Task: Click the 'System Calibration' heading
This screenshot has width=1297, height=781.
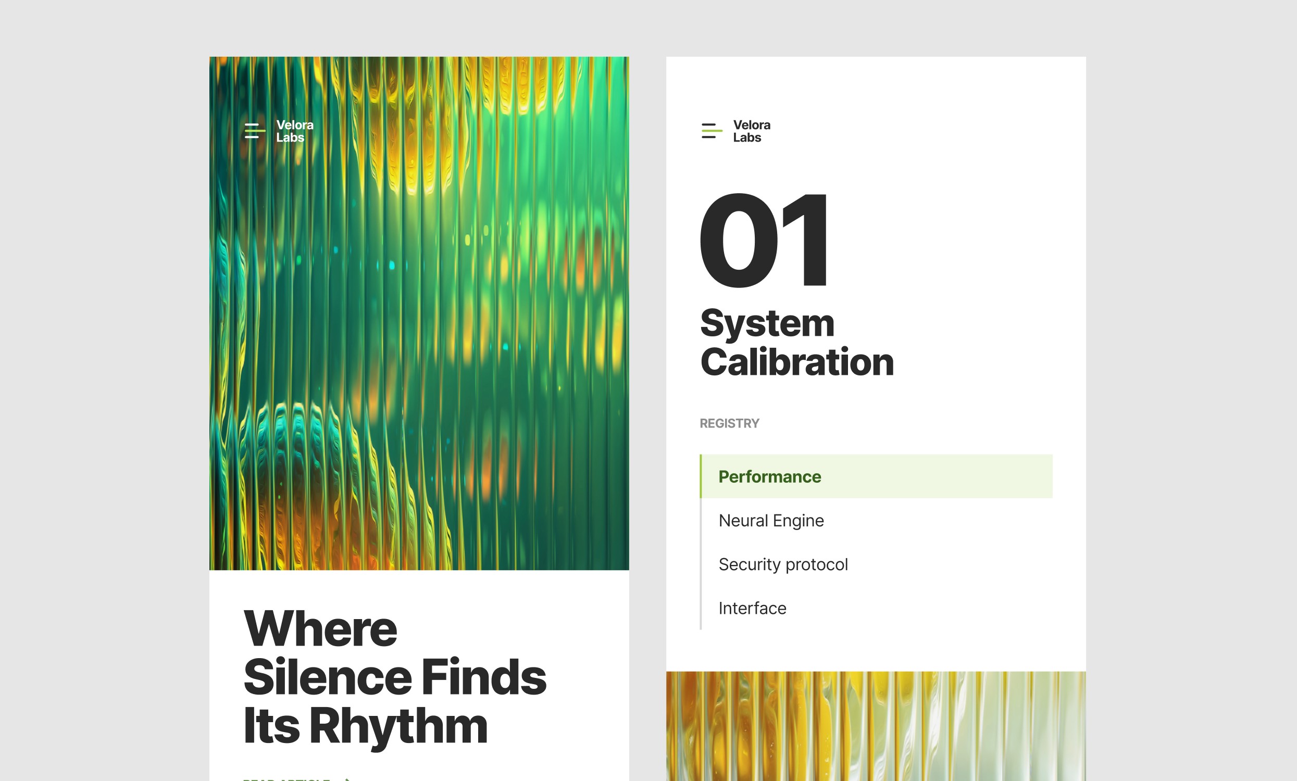Action: 797,343
